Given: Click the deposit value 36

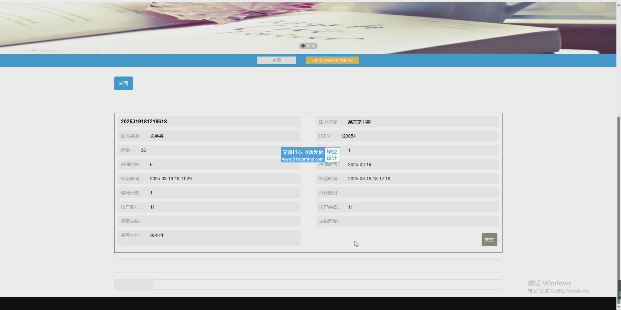Looking at the screenshot, I should [143, 150].
